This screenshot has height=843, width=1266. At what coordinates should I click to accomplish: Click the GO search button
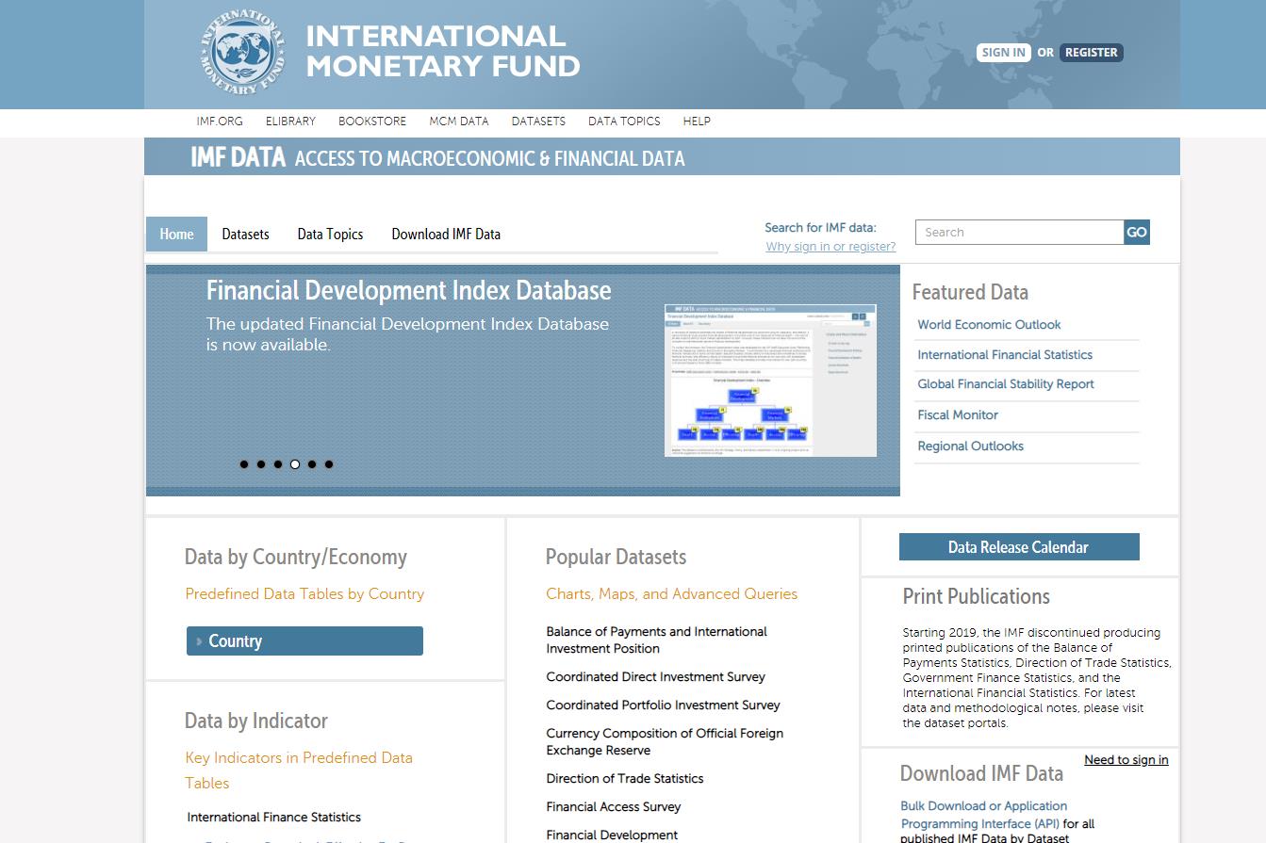(1136, 233)
